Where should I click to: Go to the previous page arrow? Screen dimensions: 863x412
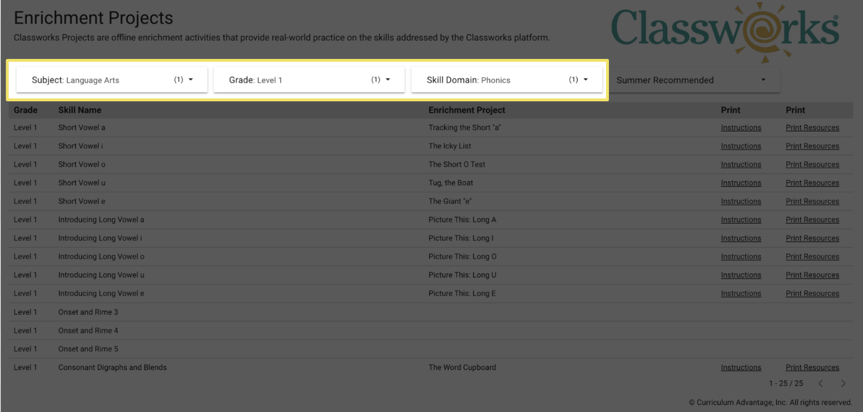[x=821, y=383]
